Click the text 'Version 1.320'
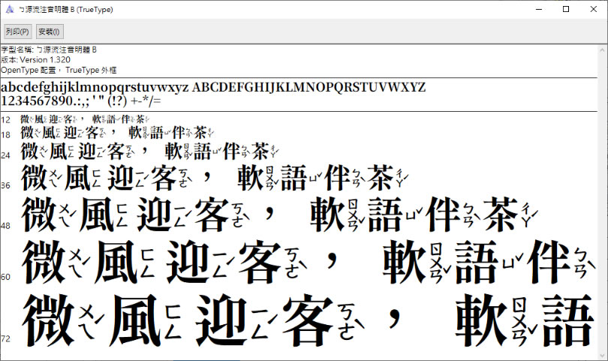The image size is (608, 361). point(45,60)
